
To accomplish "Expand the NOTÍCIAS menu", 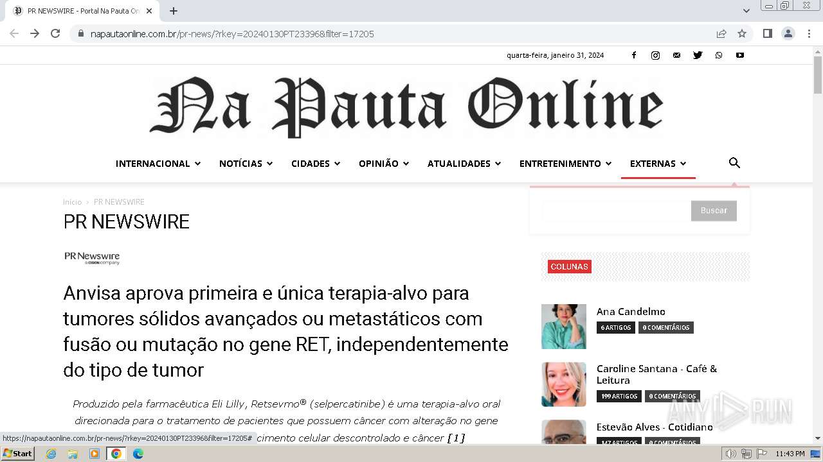I will coord(246,164).
